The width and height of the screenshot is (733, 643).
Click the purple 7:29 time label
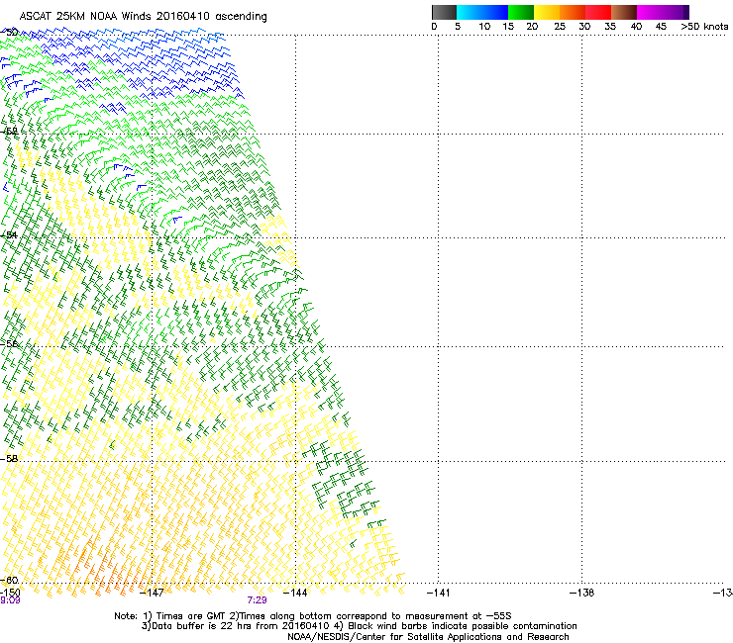[258, 600]
